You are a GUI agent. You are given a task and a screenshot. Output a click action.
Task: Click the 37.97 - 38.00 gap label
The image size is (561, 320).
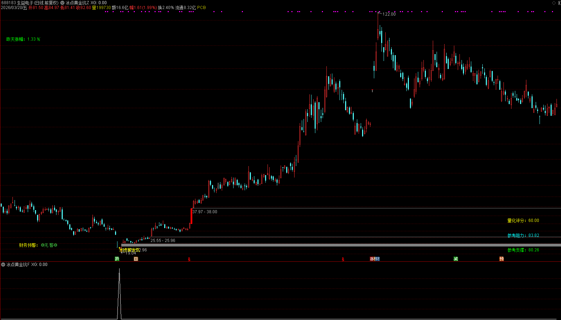pyautogui.click(x=205, y=212)
